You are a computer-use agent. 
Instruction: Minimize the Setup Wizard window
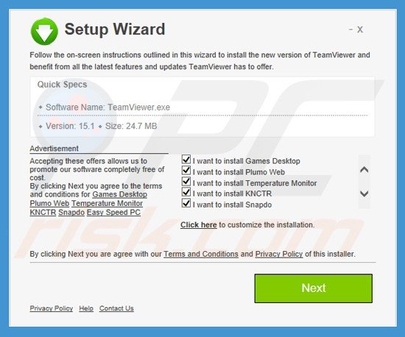351,29
